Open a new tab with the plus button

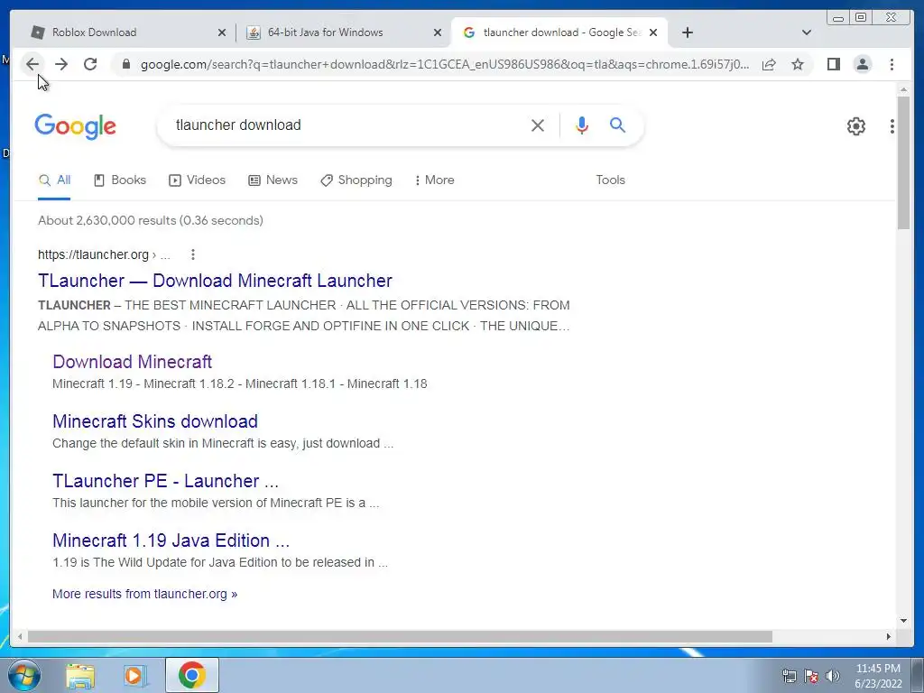coord(687,32)
